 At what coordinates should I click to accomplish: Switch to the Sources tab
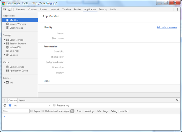(44, 9)
